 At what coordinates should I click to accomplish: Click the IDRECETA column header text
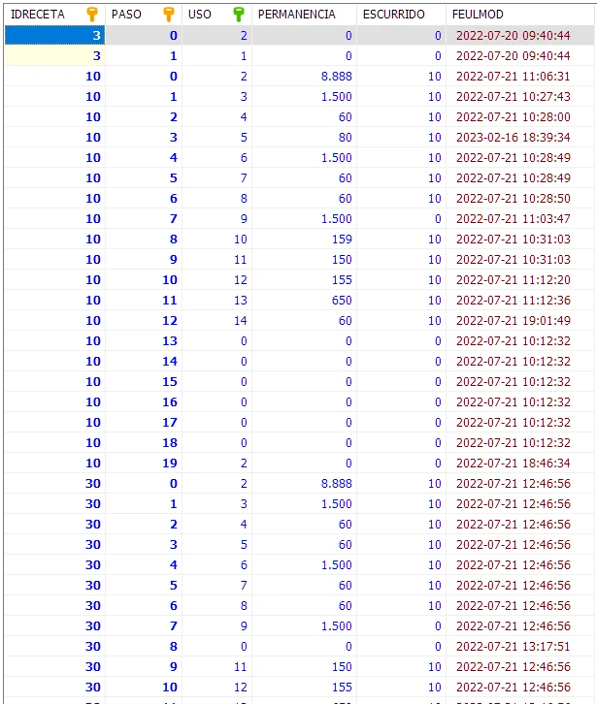pos(38,15)
